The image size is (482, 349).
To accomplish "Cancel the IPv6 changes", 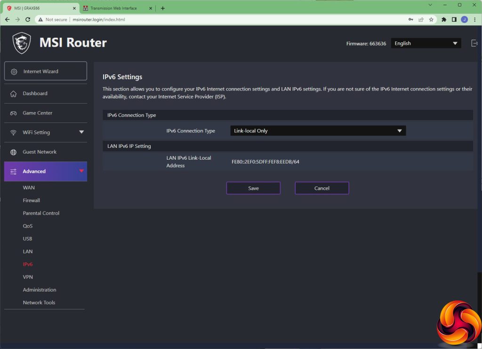I will [x=322, y=188].
